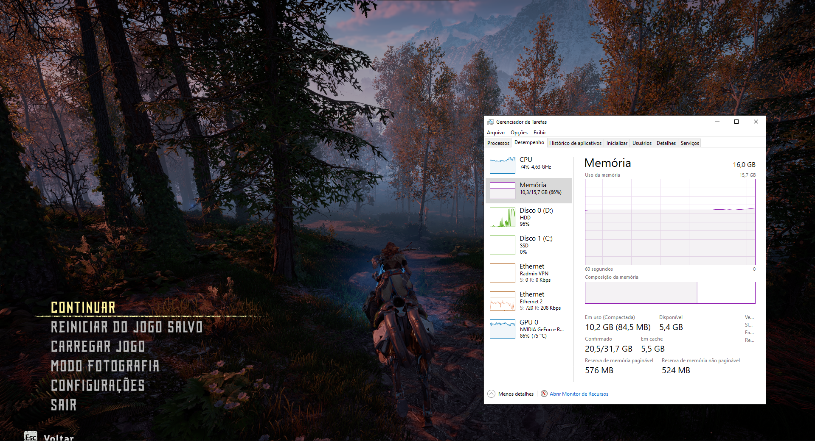Viewport: 815px width, 441px height.
Task: Select the CPU usage graph thumbnail
Action: click(502, 165)
